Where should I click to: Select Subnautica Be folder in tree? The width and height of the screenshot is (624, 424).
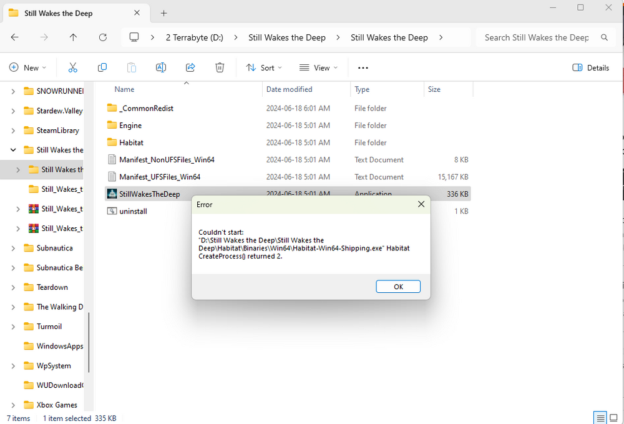tap(53, 267)
